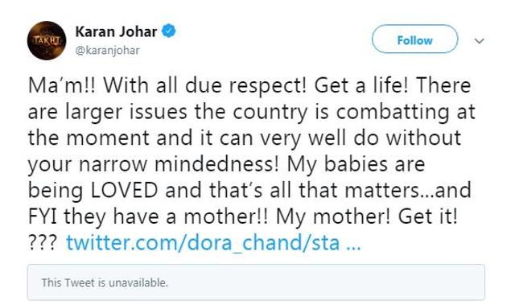The width and height of the screenshot is (515, 305).
Task: Open Karan Johar's round profile avatar
Action: tap(47, 40)
